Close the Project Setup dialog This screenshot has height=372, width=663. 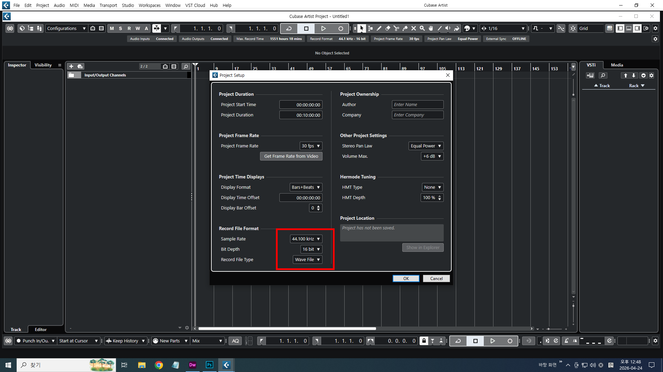pyautogui.click(x=448, y=75)
